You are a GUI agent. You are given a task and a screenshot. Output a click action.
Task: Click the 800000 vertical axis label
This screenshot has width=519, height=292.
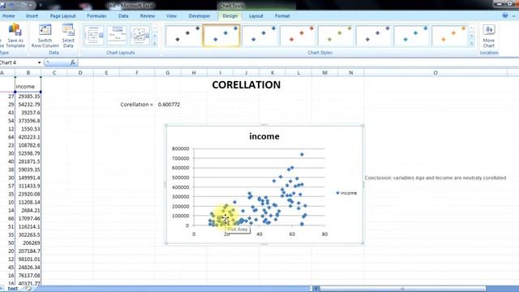tap(180, 148)
